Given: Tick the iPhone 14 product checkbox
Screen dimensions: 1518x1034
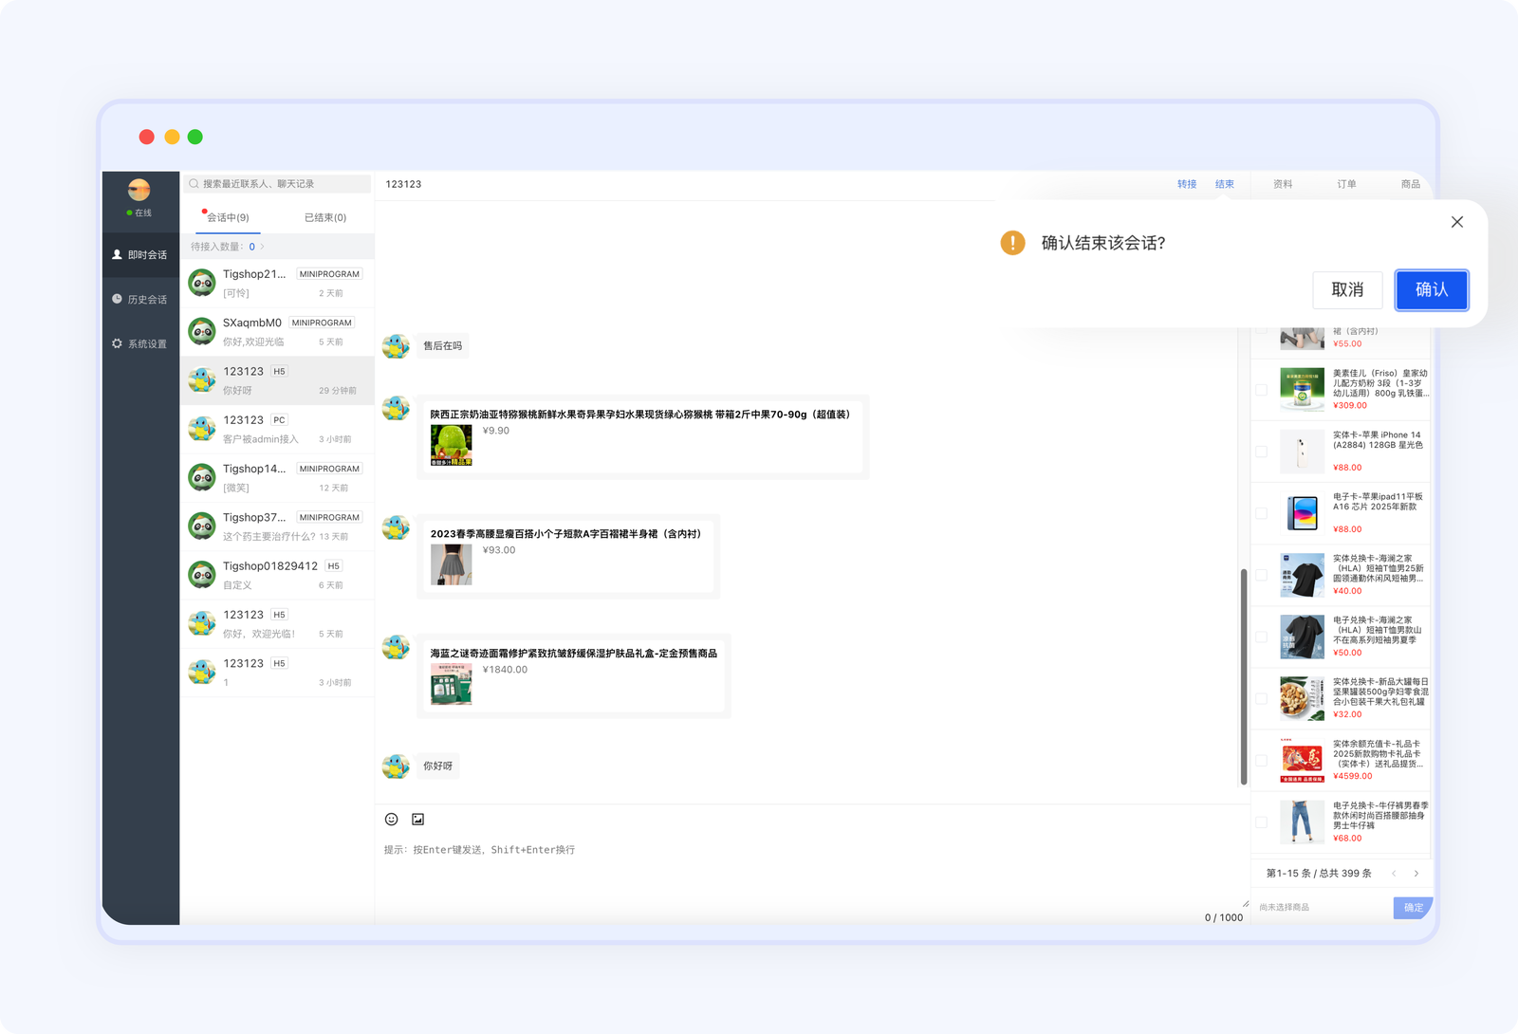Looking at the screenshot, I should pyautogui.click(x=1261, y=452).
